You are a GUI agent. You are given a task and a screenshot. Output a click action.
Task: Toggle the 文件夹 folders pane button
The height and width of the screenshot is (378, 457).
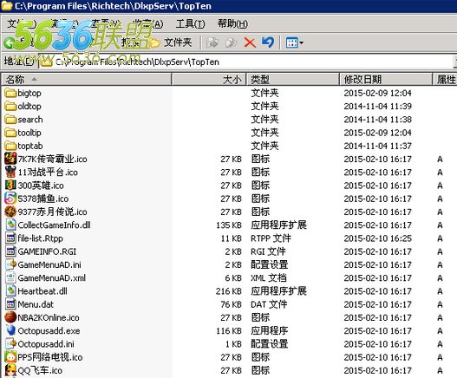tap(171, 42)
